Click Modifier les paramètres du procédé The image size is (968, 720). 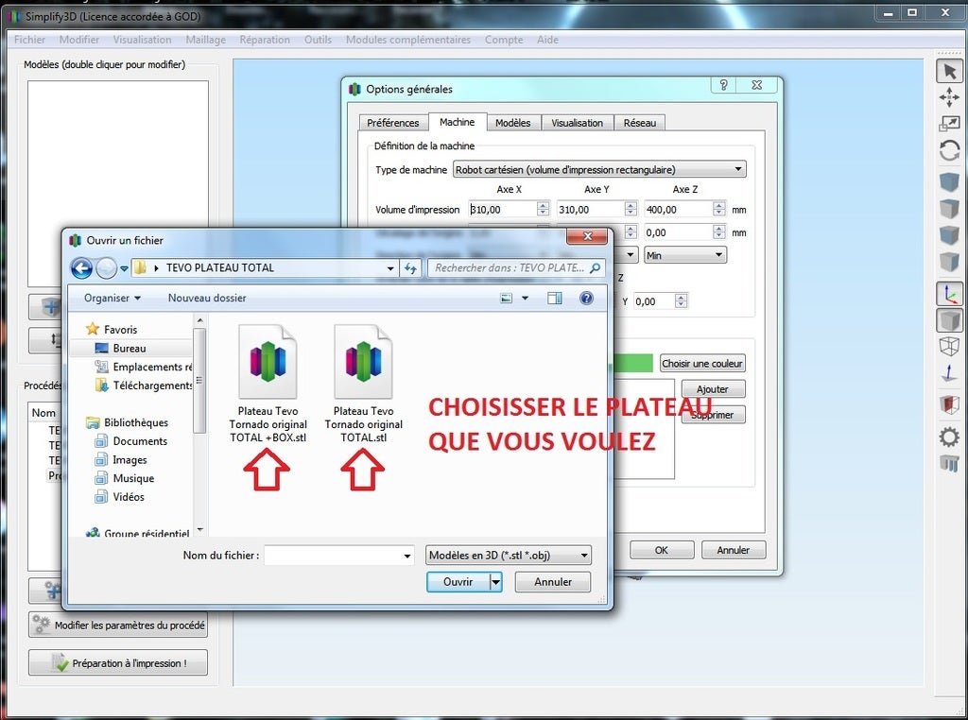pyautogui.click(x=118, y=625)
